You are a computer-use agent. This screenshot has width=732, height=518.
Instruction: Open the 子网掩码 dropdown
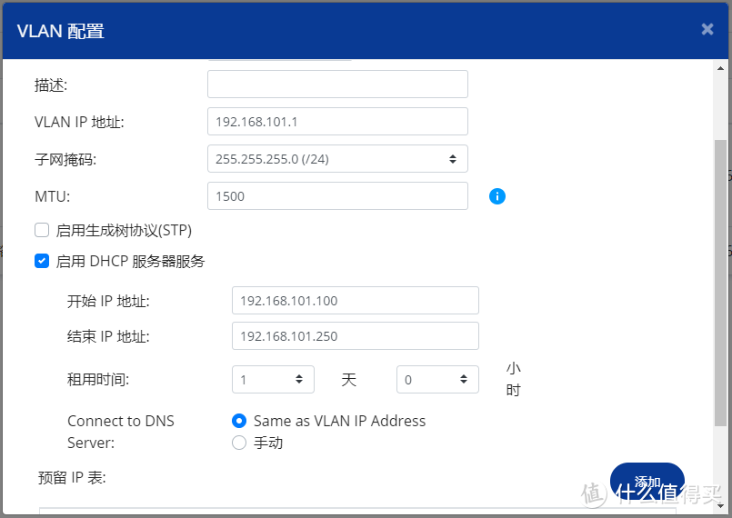coord(337,159)
